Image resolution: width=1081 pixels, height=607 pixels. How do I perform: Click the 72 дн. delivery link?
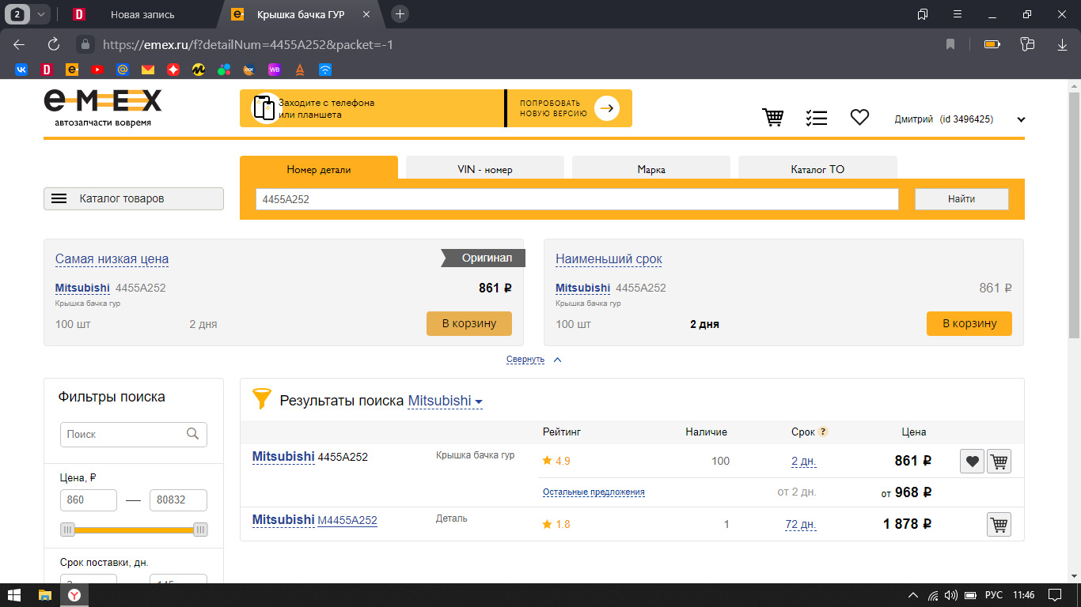[800, 524]
